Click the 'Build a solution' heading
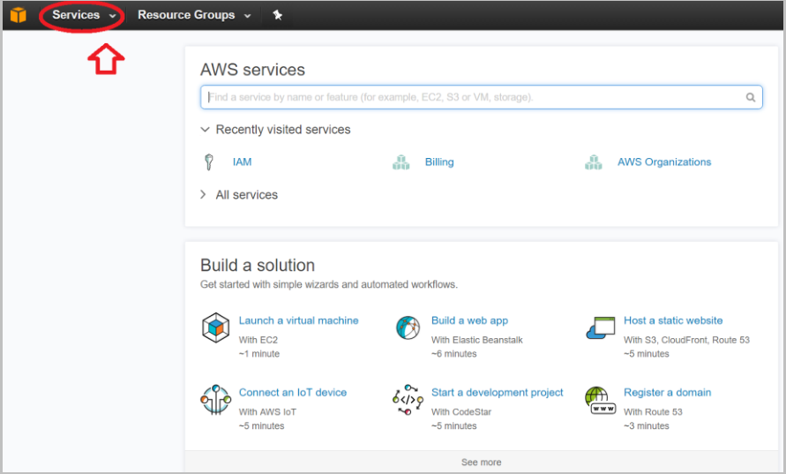This screenshot has height=474, width=786. 258,265
